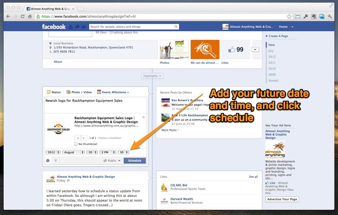Select the Photo / Video composer tab
Screen dimensions: 338x215
point(79,92)
